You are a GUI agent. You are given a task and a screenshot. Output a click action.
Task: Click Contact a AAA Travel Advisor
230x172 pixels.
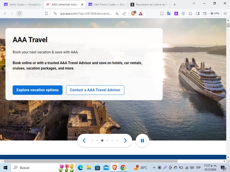95,90
